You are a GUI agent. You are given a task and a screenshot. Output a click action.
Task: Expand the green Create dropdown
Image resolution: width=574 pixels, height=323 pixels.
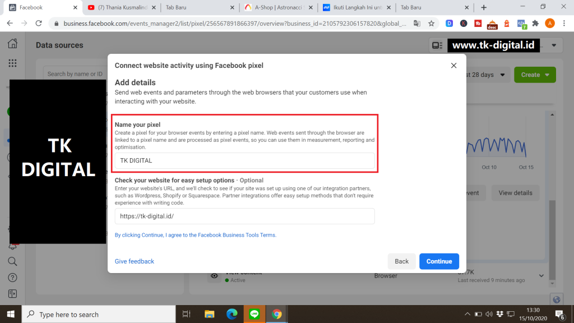[535, 75]
